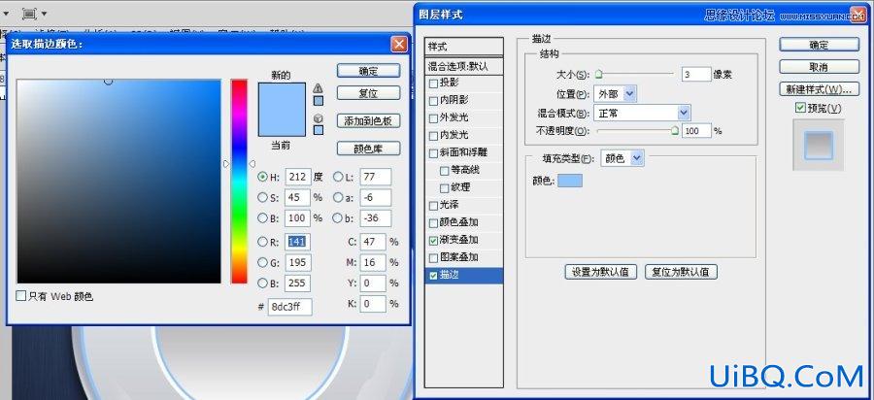Image resolution: width=874 pixels, height=400 pixels.
Task: Toggle the 光泽 checkbox
Action: point(434,206)
